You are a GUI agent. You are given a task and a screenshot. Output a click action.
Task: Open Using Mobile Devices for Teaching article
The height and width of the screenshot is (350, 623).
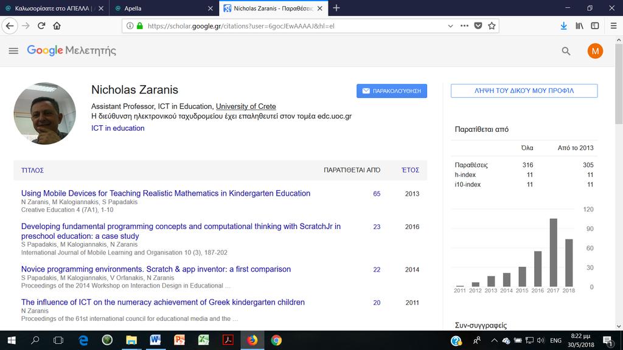[165, 193]
